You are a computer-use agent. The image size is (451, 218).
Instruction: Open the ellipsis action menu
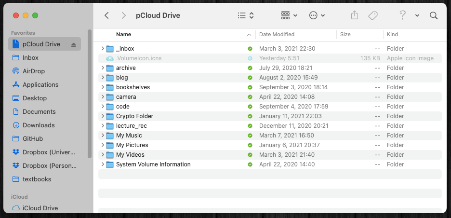pyautogui.click(x=317, y=15)
